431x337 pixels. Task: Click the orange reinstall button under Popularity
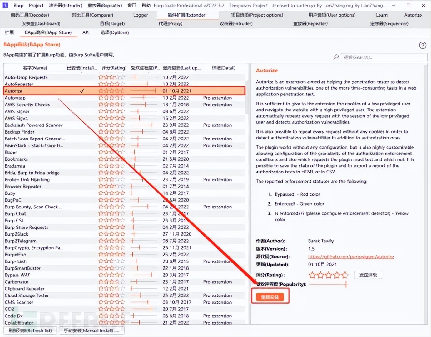coord(270,297)
